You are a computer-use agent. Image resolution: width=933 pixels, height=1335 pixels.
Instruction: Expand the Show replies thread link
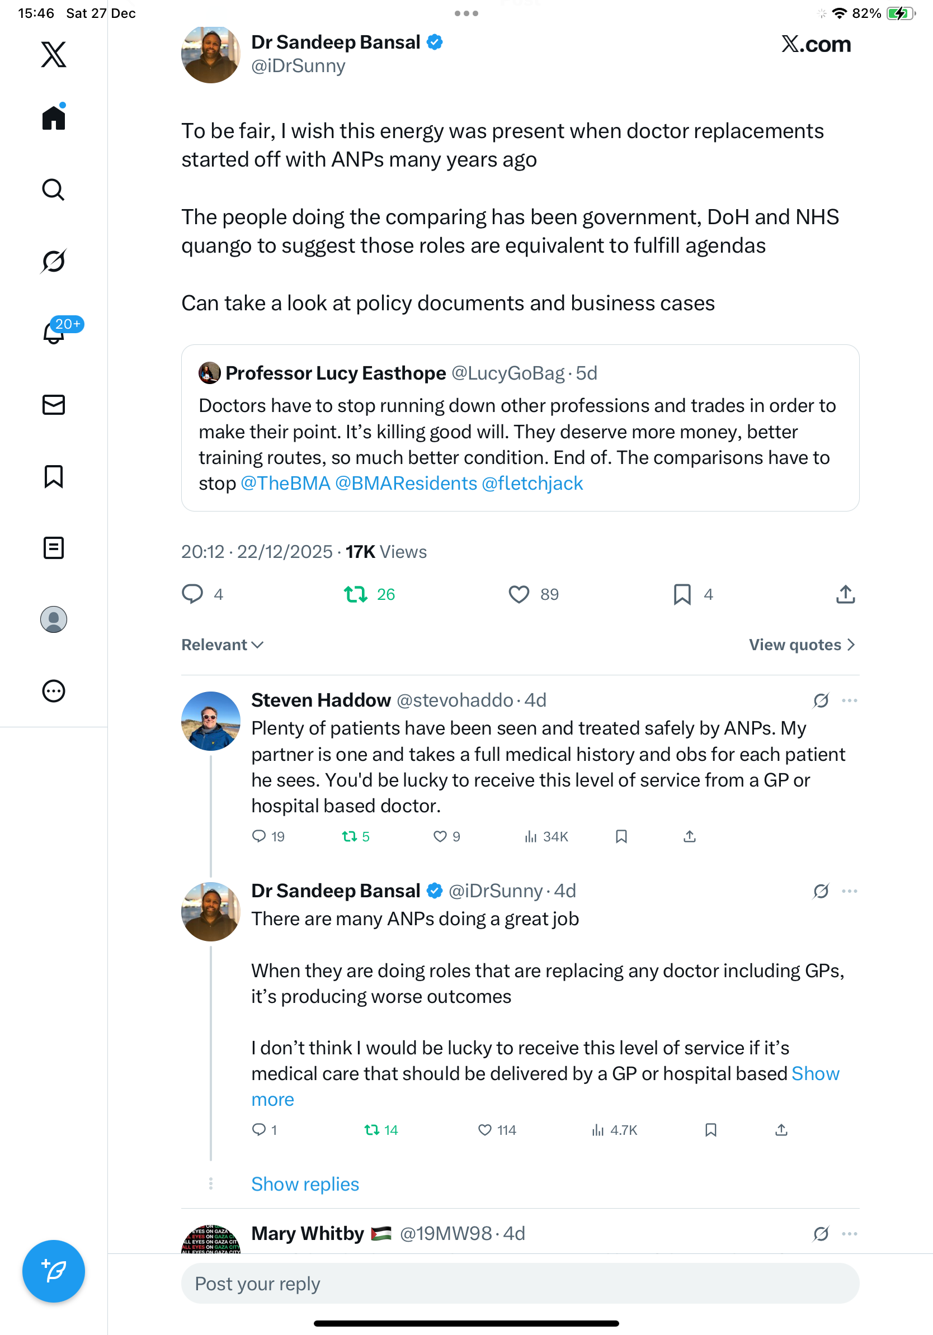[305, 1184]
